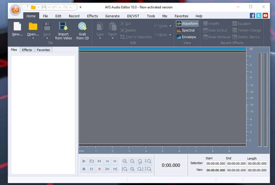Apply the Amplify recent effect
This screenshot has height=185, width=275.
pyautogui.click(x=211, y=23)
